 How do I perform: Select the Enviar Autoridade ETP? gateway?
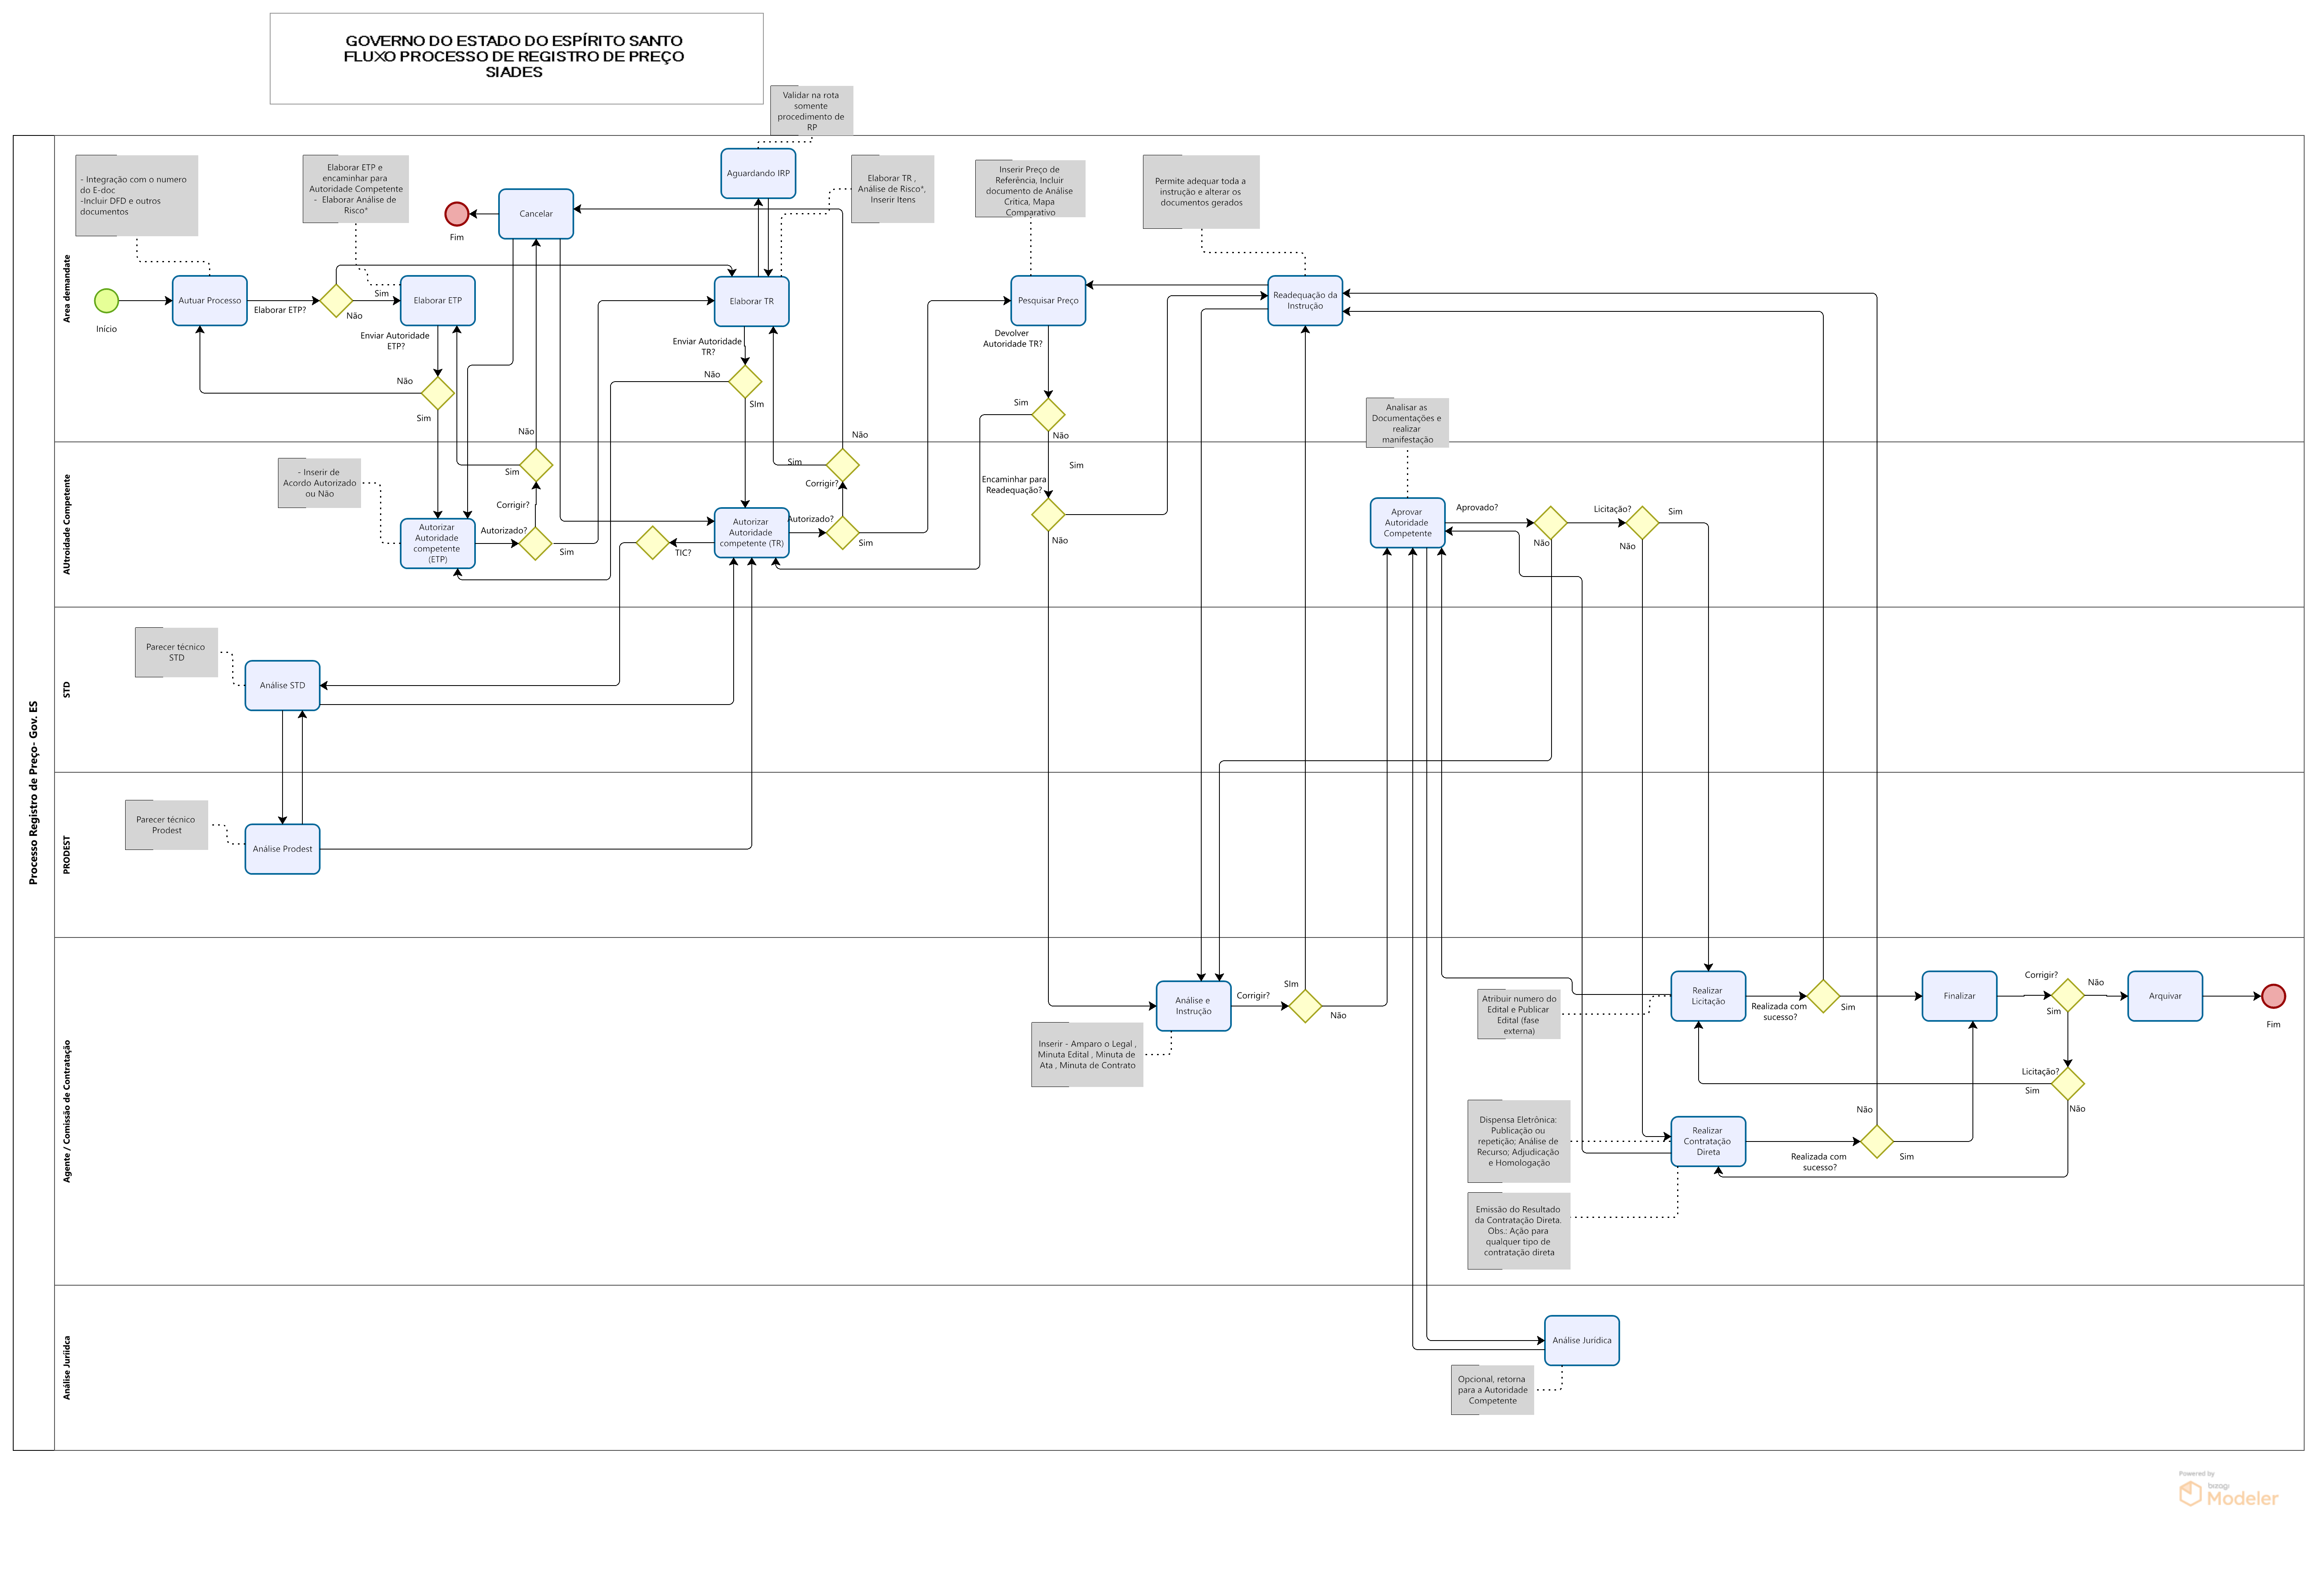437,393
